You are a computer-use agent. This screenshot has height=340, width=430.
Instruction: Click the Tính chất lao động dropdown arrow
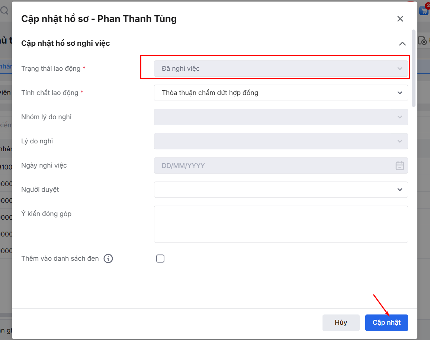pyautogui.click(x=400, y=93)
